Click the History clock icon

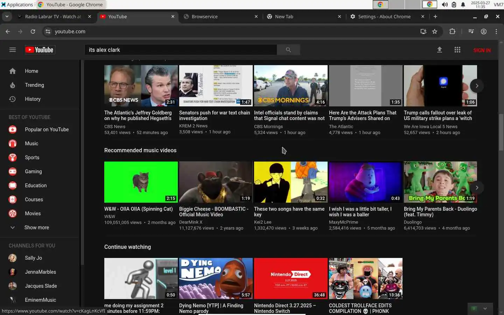click(x=13, y=99)
